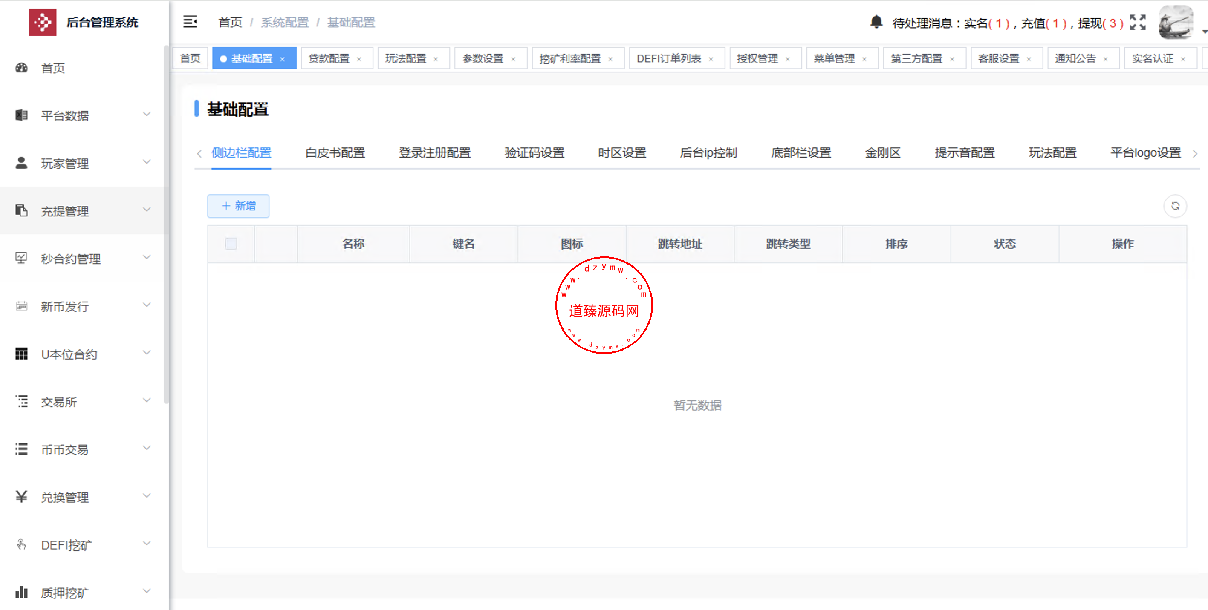
Task: Close the 贷款配置 tab
Action: click(359, 59)
